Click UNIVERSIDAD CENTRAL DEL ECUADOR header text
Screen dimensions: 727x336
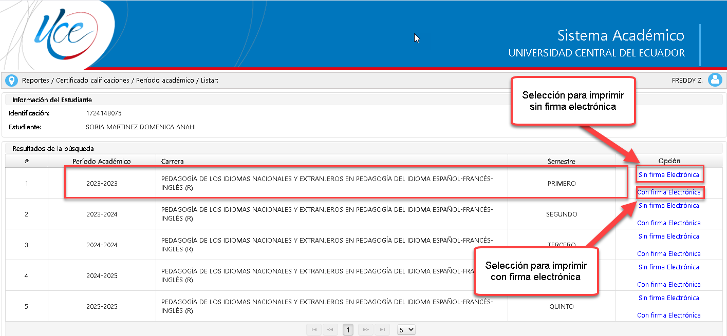click(596, 53)
